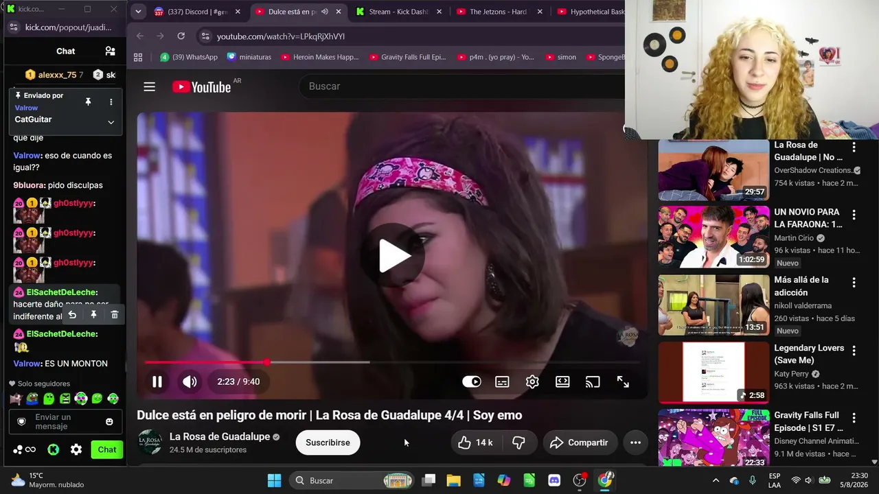
Task: Subscribe with the Suscribirse button
Action: coord(328,443)
